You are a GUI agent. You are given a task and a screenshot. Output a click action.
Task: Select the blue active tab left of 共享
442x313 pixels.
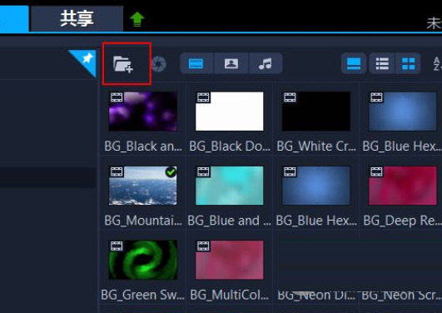coord(14,18)
